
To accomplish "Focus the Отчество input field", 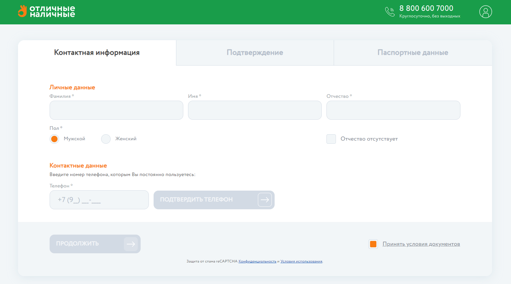I will [x=393, y=110].
